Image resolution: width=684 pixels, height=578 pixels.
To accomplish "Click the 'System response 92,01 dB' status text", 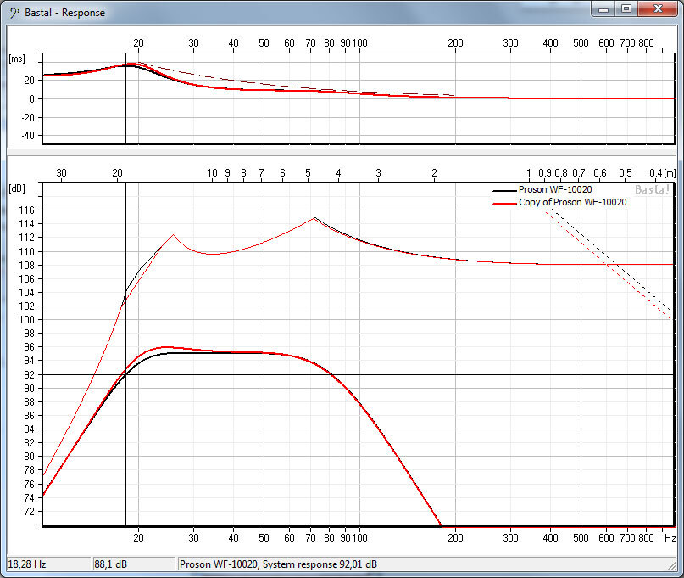I will coord(320,564).
